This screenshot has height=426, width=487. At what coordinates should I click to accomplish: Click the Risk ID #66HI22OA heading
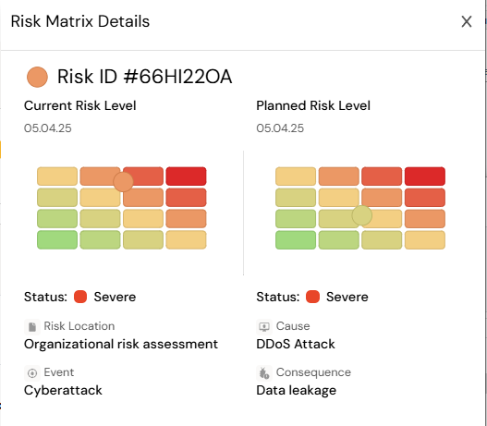point(145,77)
